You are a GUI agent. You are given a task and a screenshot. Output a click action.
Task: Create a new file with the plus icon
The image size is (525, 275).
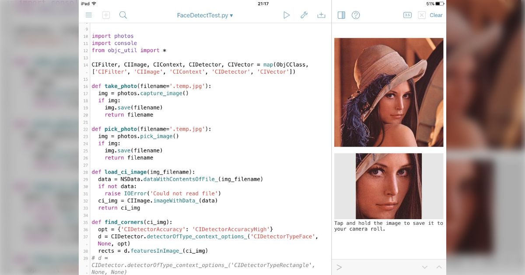coord(106,15)
